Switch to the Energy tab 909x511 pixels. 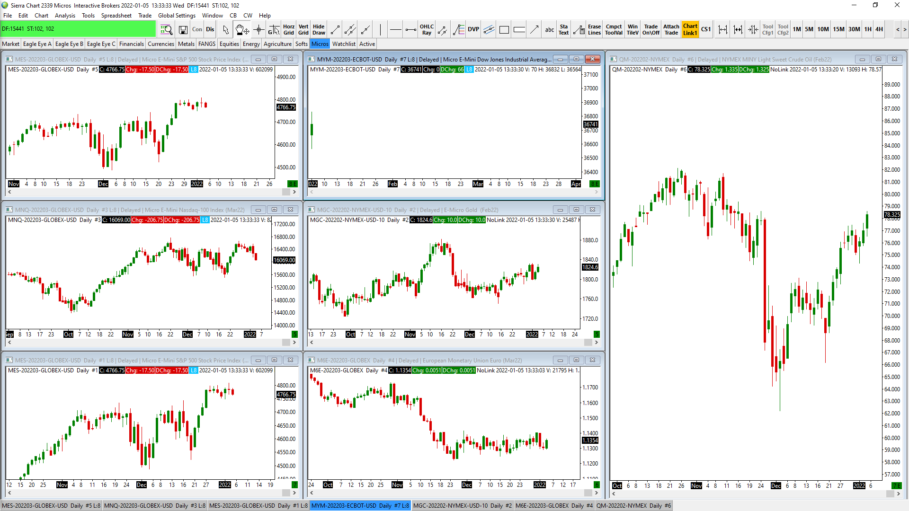tap(251, 44)
